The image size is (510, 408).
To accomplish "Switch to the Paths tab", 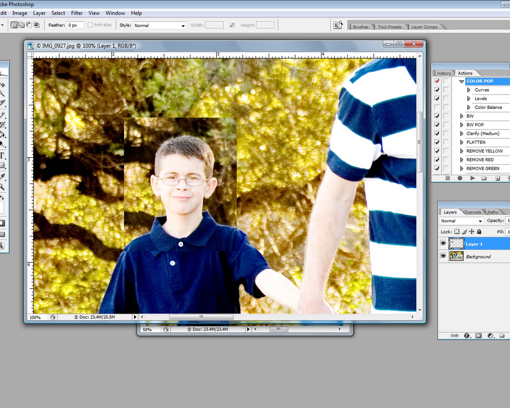I will (492, 212).
